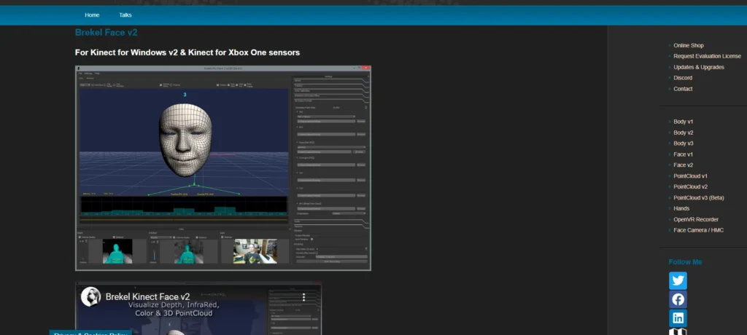Play the embedded Brekel Kinect Face video
Screen dimensions: 747x335
(198, 309)
